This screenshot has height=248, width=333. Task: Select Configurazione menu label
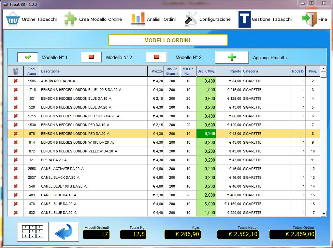tap(215, 19)
